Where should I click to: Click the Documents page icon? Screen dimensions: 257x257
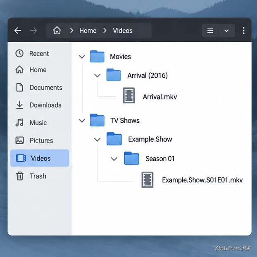click(19, 87)
